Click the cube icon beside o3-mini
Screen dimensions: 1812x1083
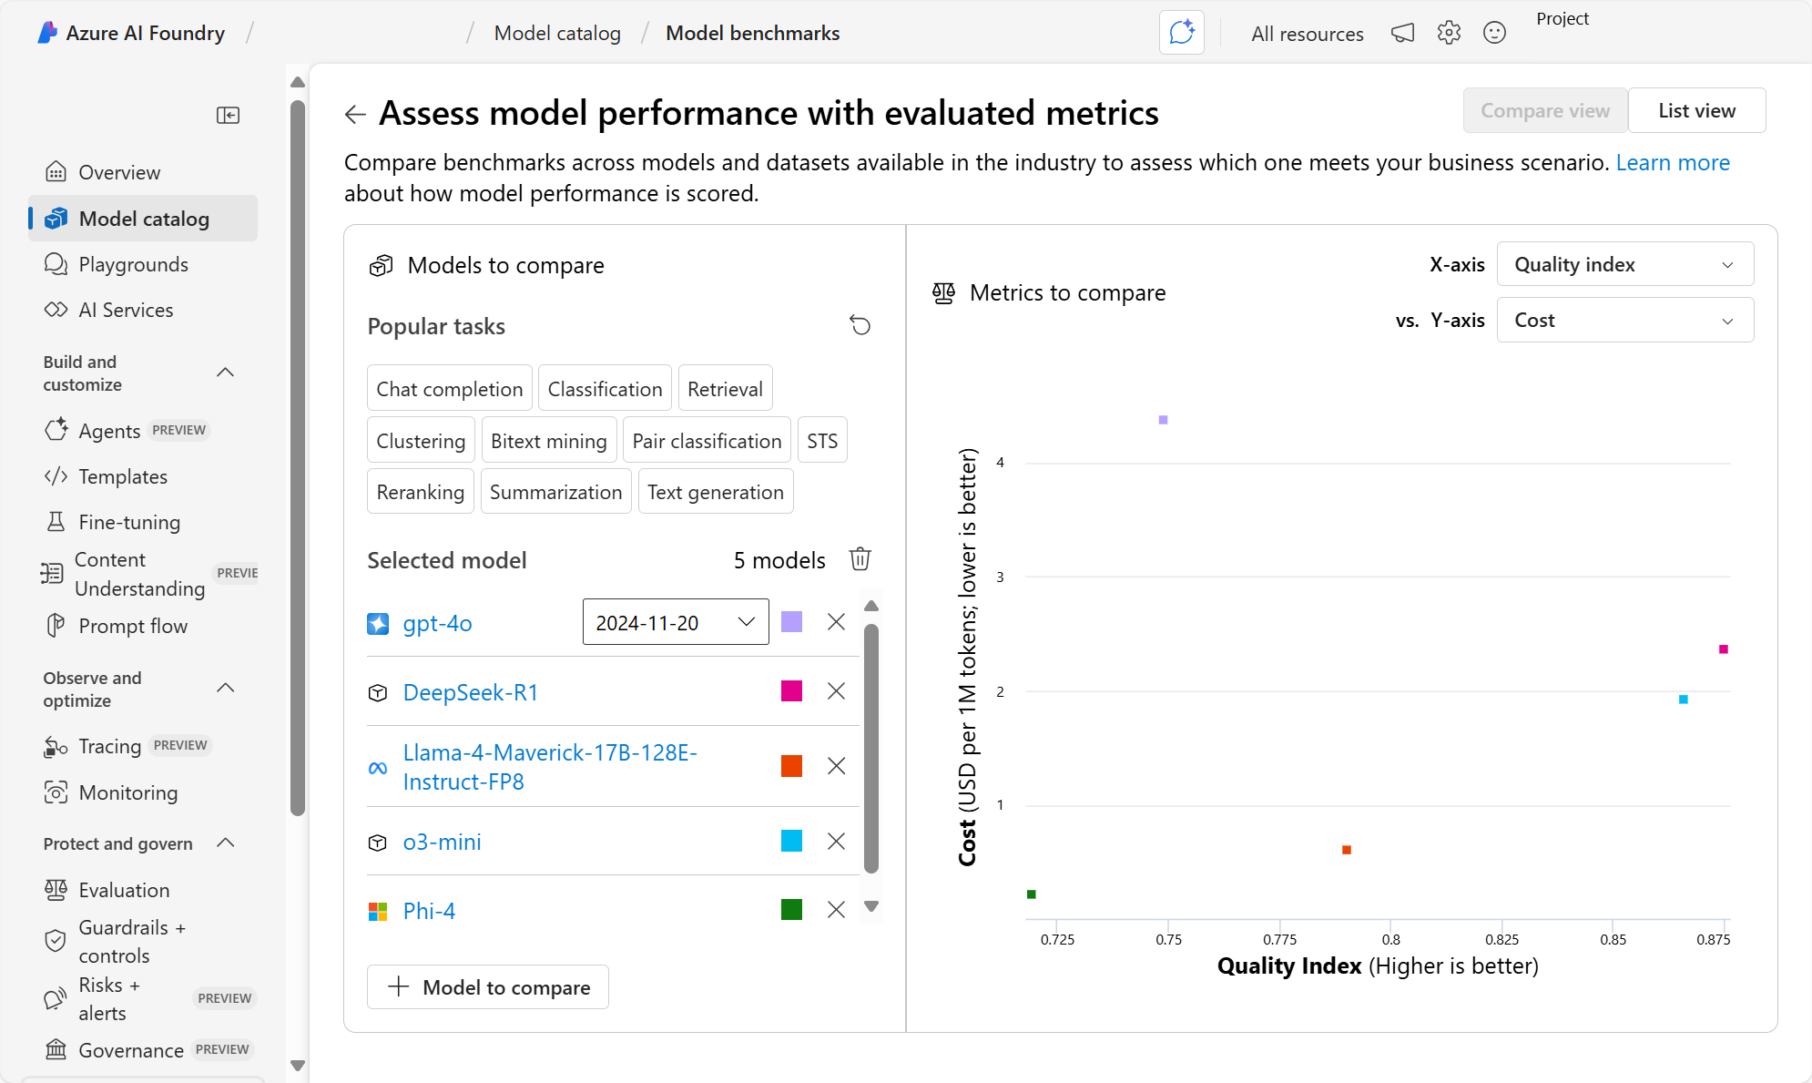pos(378,843)
